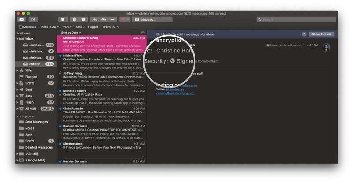Viewport: 353px width, 183px height.
Task: Toggle the Mailboxes sidebar button
Action: 27,27
